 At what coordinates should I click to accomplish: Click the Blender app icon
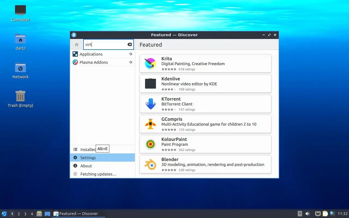point(150,164)
